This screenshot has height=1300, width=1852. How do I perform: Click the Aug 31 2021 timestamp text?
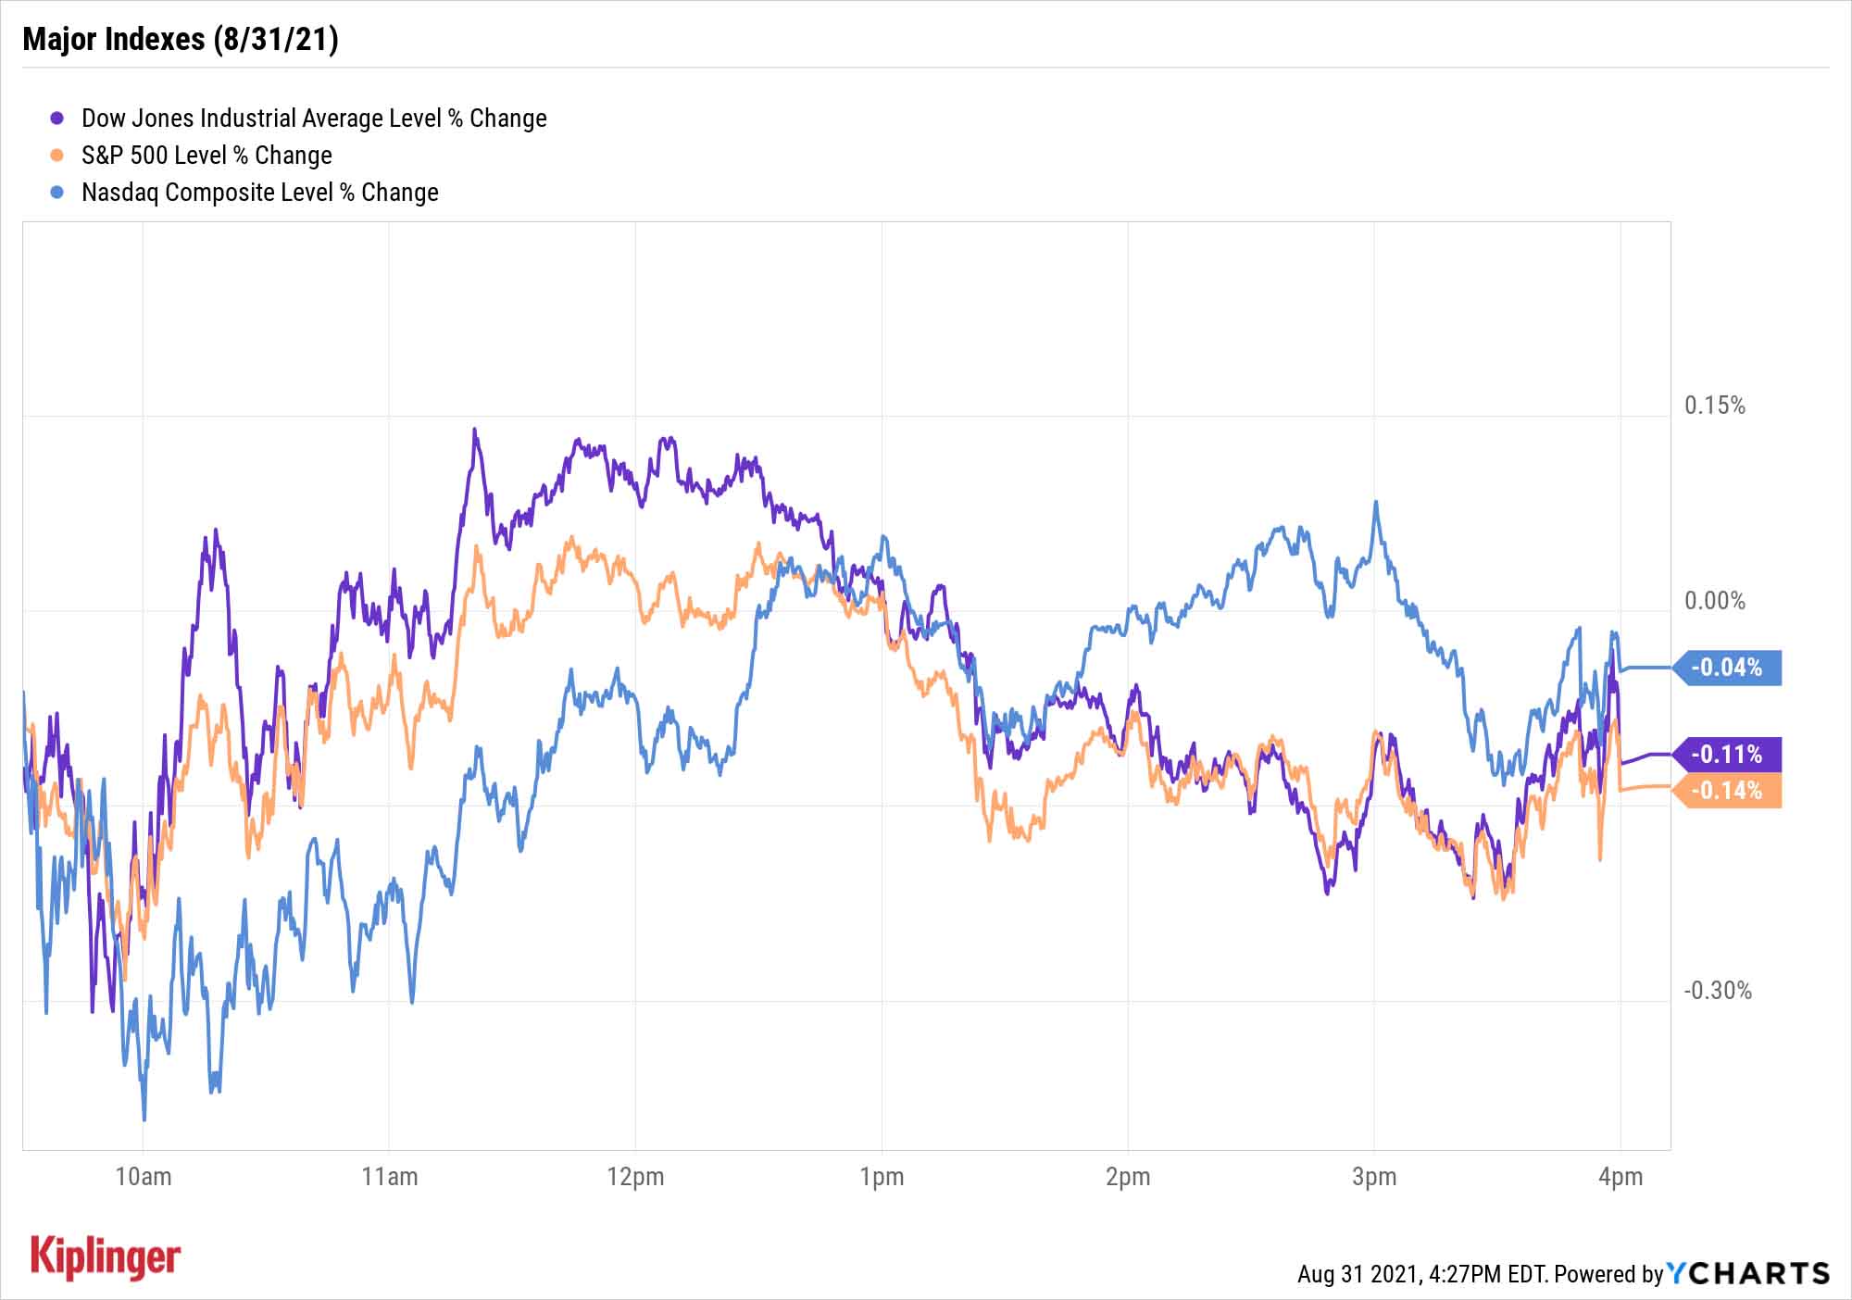coord(1421,1274)
